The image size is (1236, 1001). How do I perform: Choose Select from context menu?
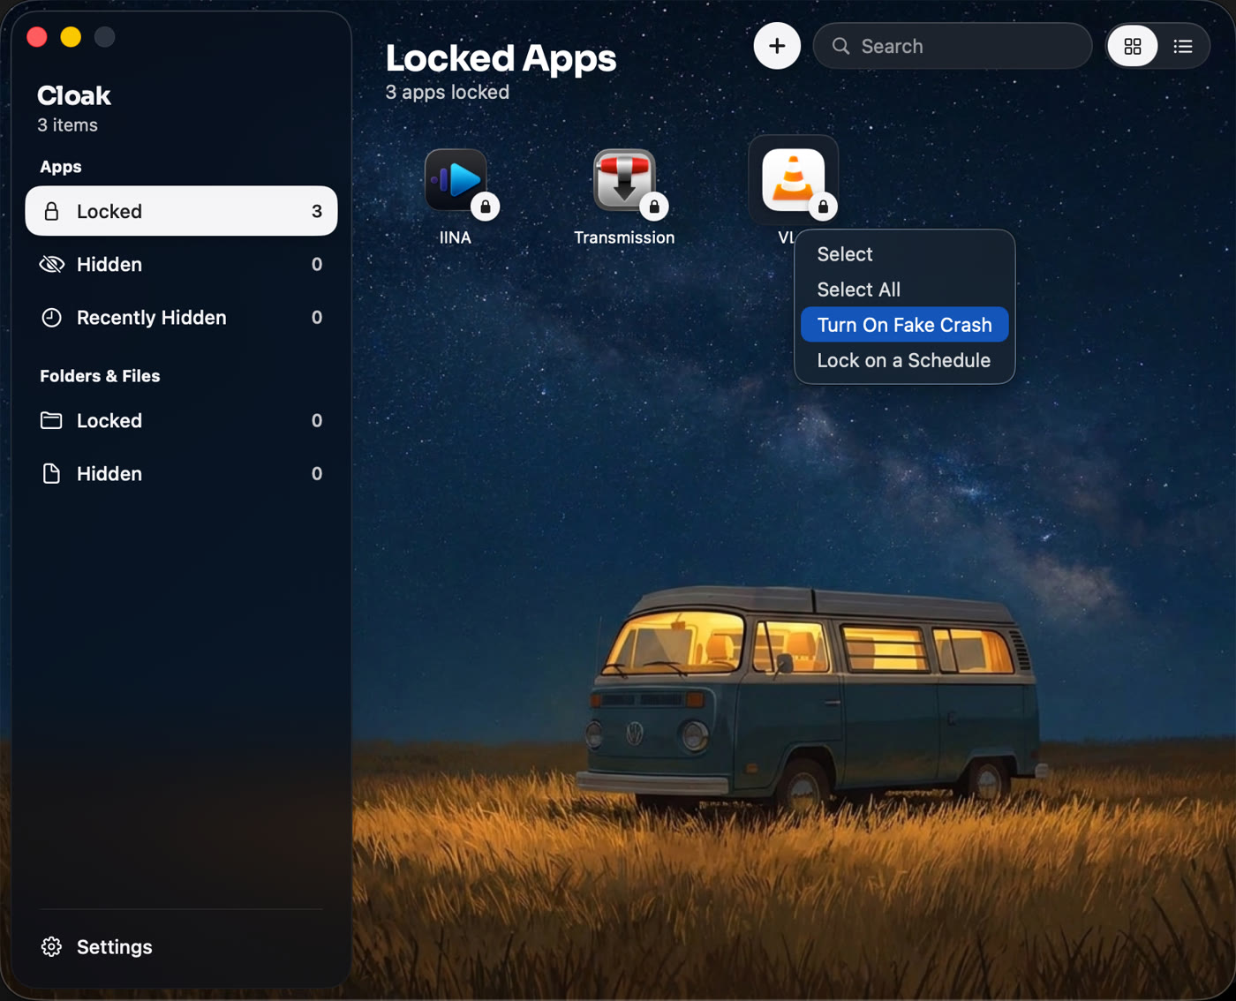tap(904, 254)
